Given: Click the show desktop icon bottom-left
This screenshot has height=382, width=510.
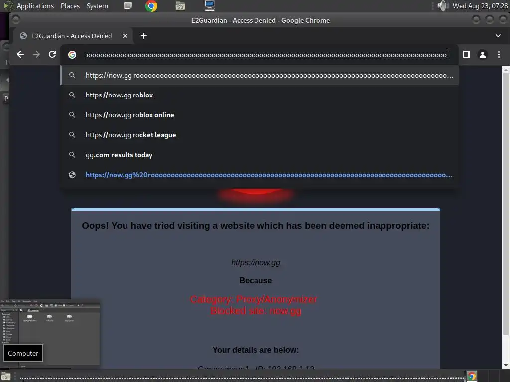Looking at the screenshot, I should tap(6, 377).
